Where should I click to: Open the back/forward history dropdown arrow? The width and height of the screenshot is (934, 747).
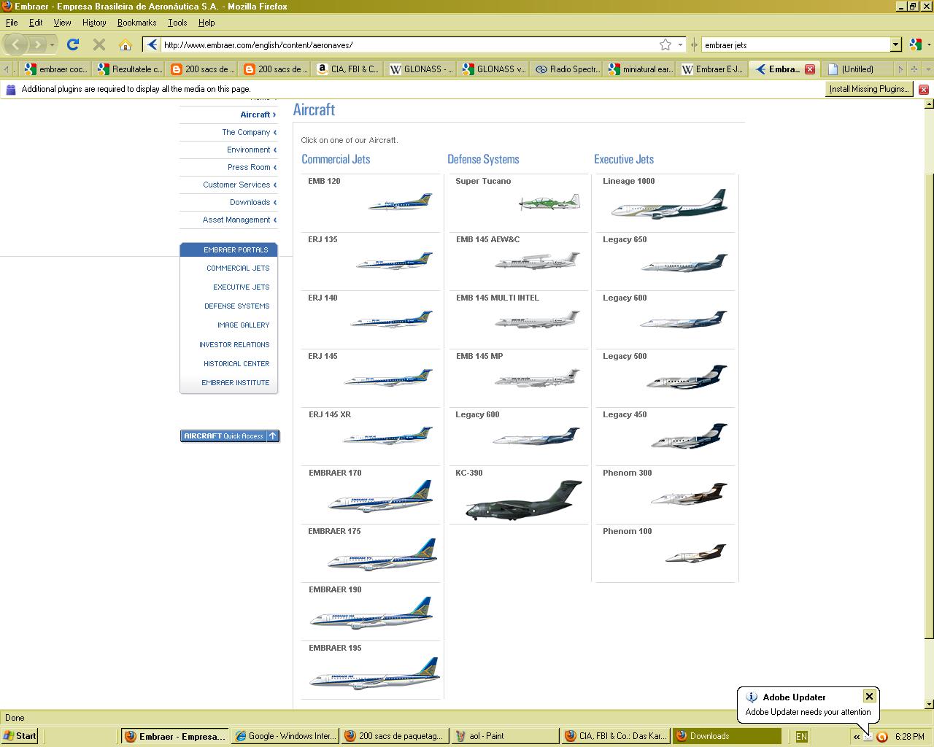coord(52,44)
